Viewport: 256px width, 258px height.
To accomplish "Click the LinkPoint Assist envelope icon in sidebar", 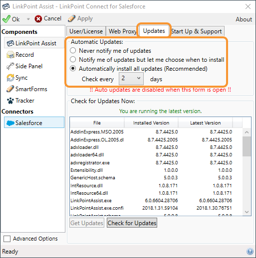I will coord(10,43).
